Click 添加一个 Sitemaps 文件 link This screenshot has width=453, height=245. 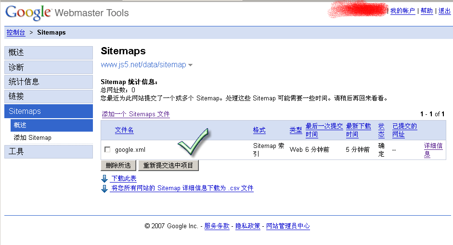[135, 114]
